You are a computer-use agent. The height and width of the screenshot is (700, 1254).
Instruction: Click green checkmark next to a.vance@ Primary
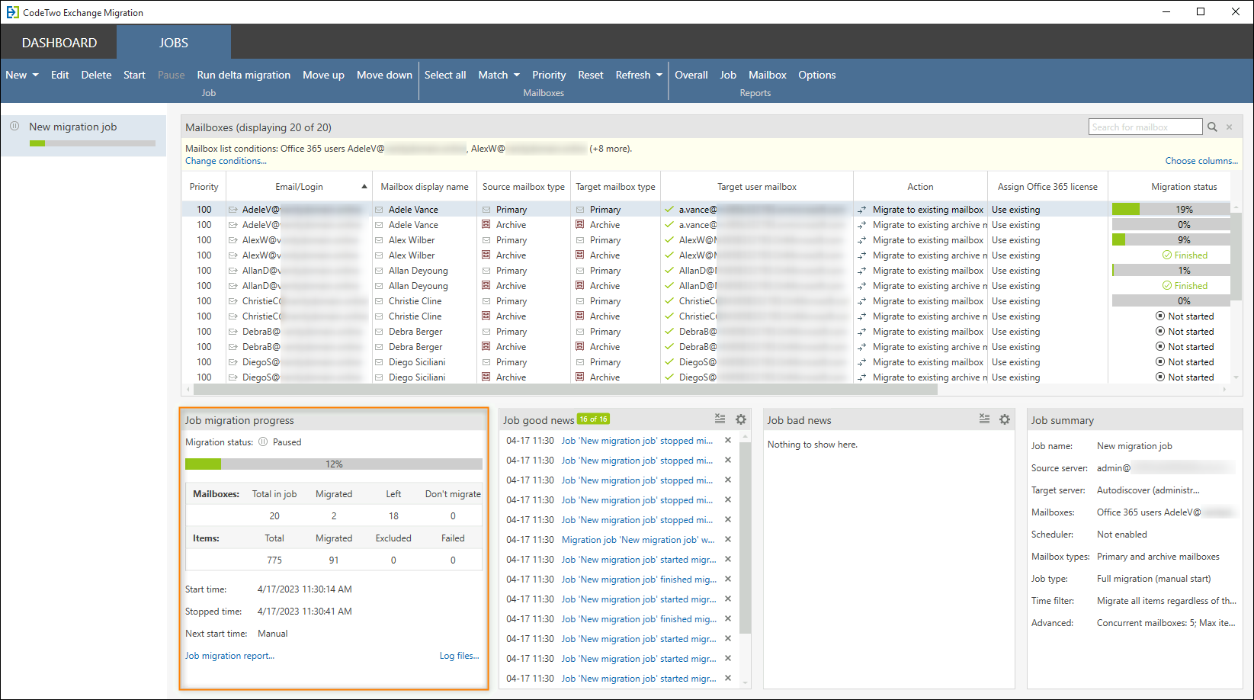click(x=669, y=209)
